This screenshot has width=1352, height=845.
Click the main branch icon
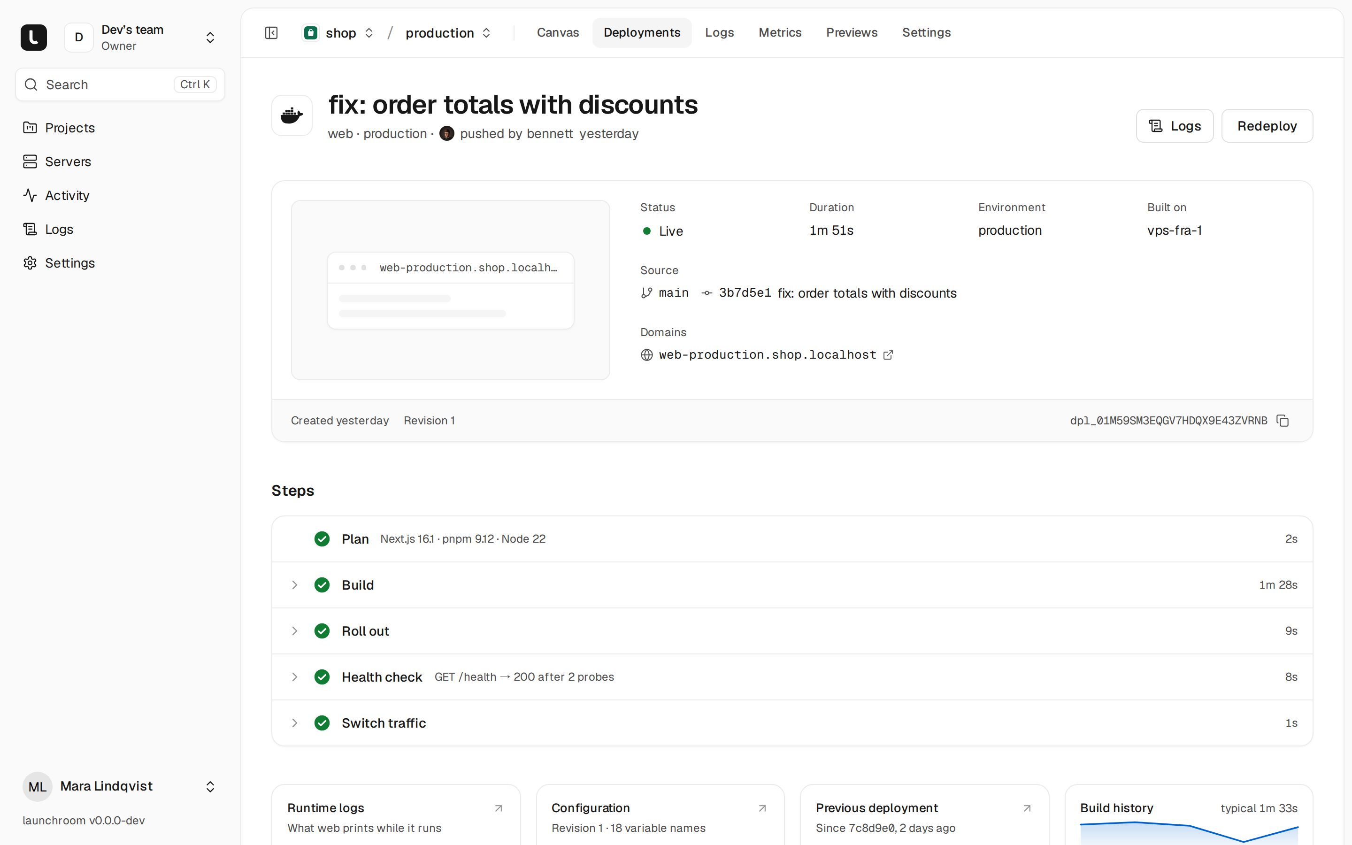point(646,293)
